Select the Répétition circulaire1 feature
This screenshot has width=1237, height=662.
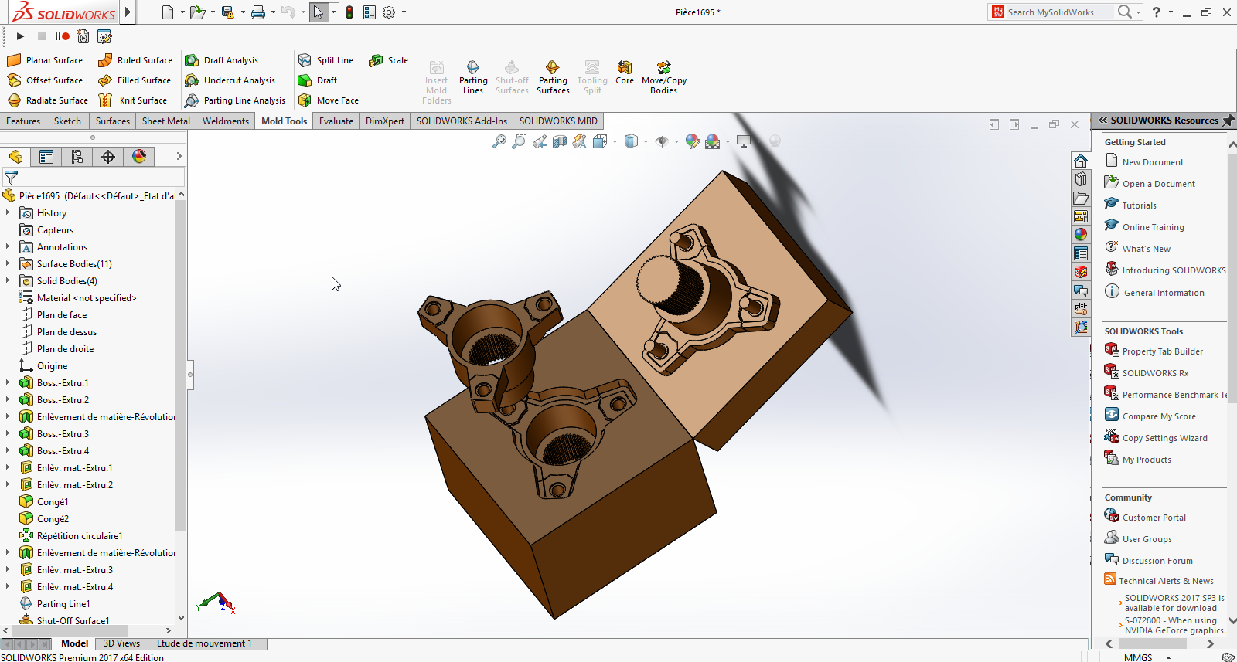(80, 536)
